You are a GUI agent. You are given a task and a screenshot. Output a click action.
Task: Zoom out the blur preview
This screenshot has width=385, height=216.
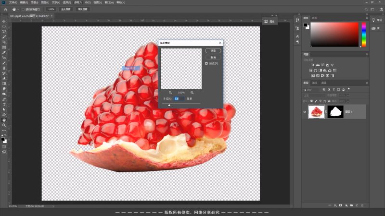170,93
